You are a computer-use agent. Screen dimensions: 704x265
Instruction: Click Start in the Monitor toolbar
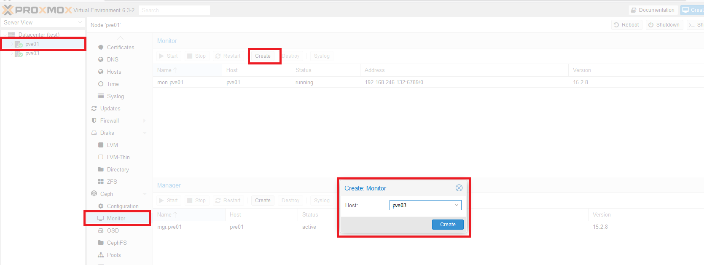tap(169, 56)
